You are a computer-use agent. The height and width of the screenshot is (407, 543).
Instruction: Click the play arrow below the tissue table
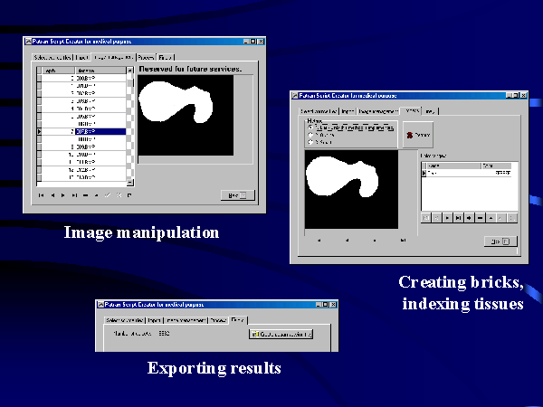point(447,218)
